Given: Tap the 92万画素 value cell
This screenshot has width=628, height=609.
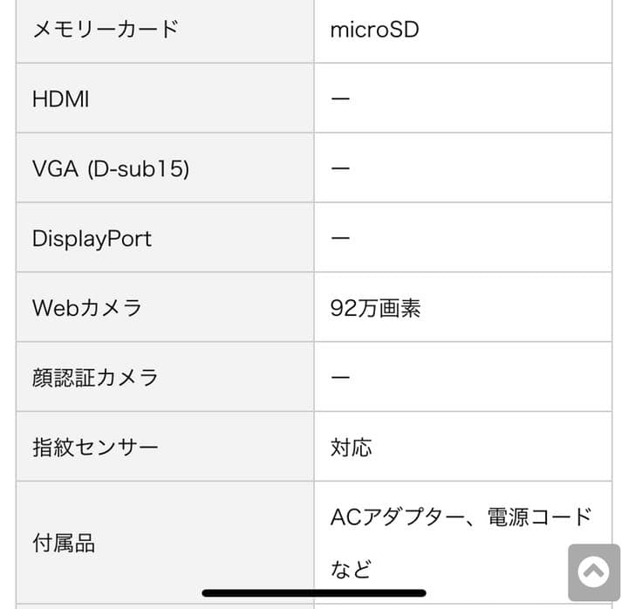Looking at the screenshot, I should 376,308.
